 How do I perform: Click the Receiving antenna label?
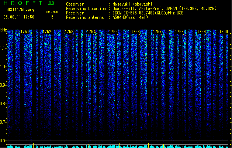pos(85,17)
